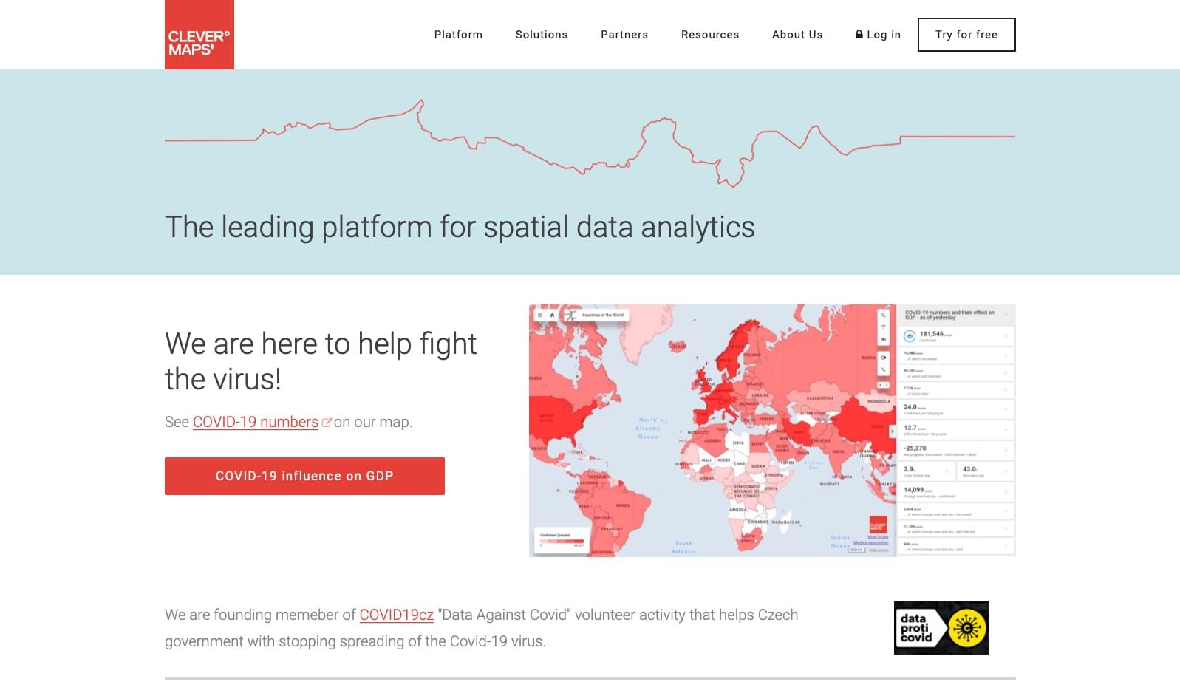Click the home icon in the map toolbar
Viewport: 1180px width, 696px height.
(x=552, y=315)
